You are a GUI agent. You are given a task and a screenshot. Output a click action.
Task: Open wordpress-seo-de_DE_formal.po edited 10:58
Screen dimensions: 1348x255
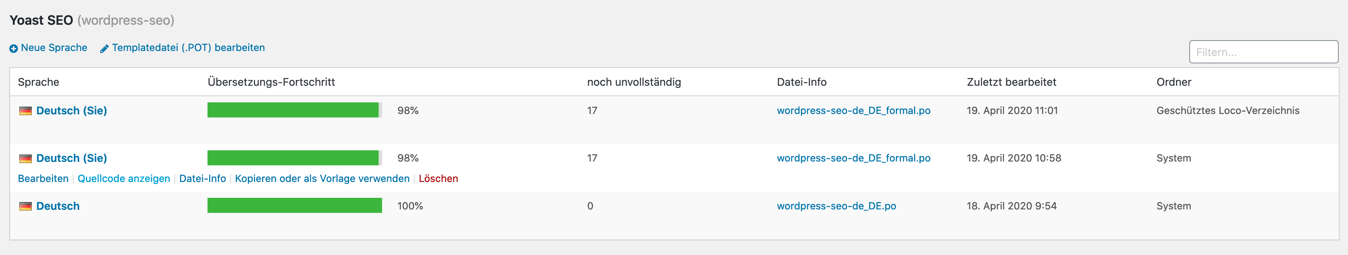[x=854, y=158]
